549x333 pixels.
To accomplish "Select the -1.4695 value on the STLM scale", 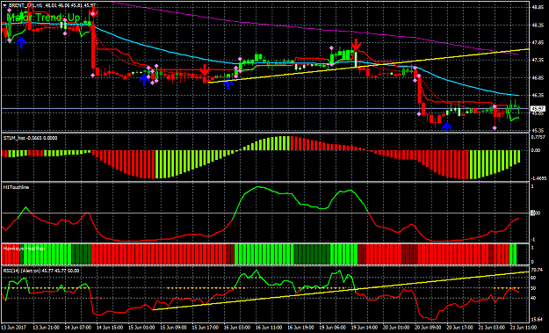I will pyautogui.click(x=538, y=178).
